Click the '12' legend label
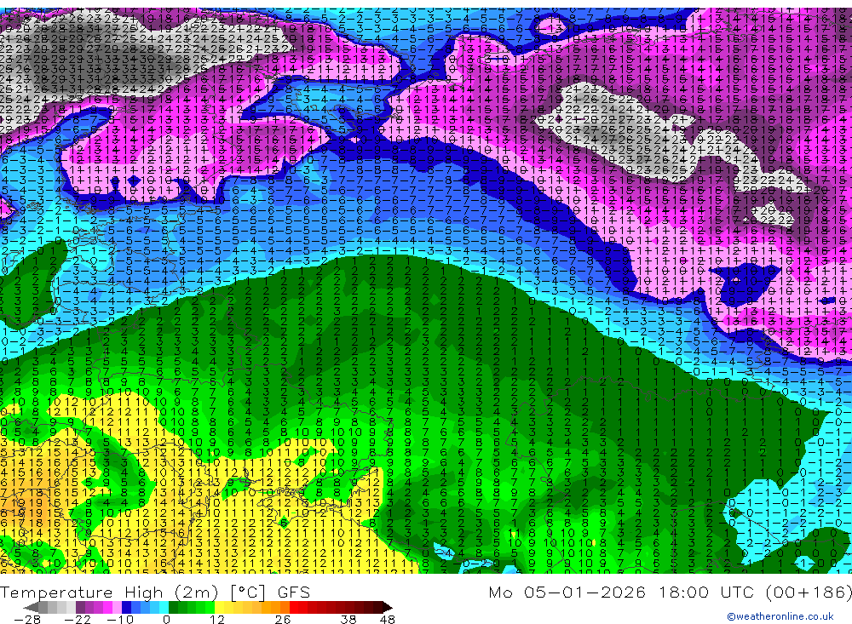This screenshot has width=852, height=624. pos(217,620)
